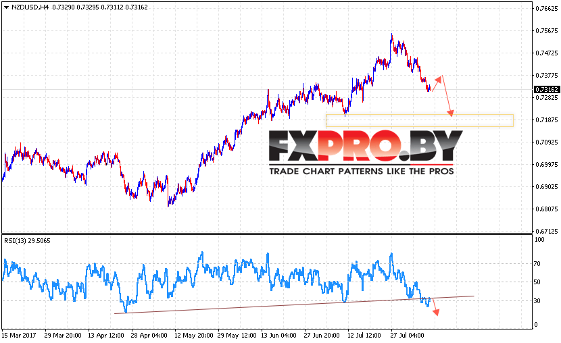Click the 12 Jul 12:00 time label
The width and height of the screenshot is (561, 343).
pyautogui.click(x=364, y=335)
